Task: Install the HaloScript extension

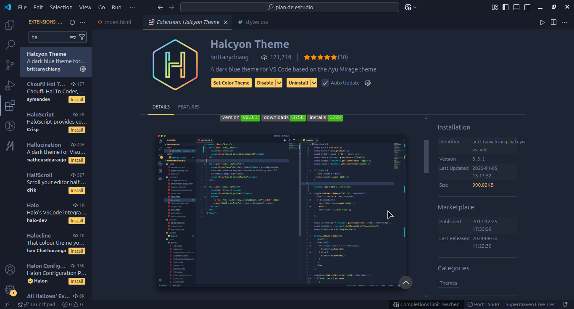Action: (77, 130)
